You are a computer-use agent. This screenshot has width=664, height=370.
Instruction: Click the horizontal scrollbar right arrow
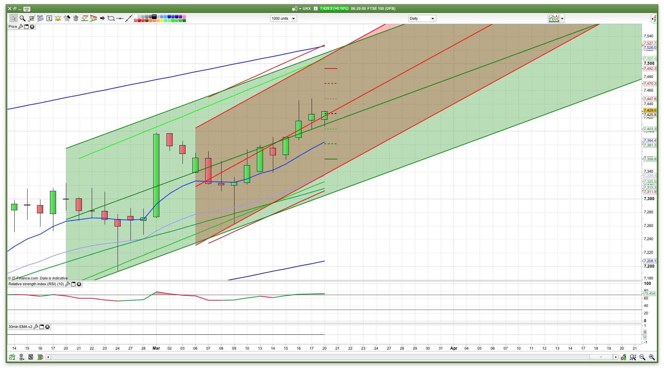click(615, 357)
